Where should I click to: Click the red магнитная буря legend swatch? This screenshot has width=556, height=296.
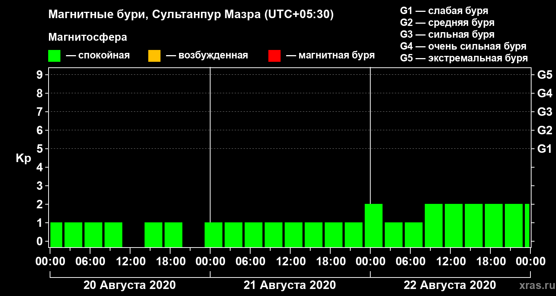click(274, 55)
